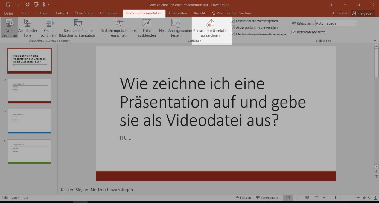Expand the Bildschirmpräsentation aufzeichnen dropdown
The image size is (379, 203).
tap(211, 35)
